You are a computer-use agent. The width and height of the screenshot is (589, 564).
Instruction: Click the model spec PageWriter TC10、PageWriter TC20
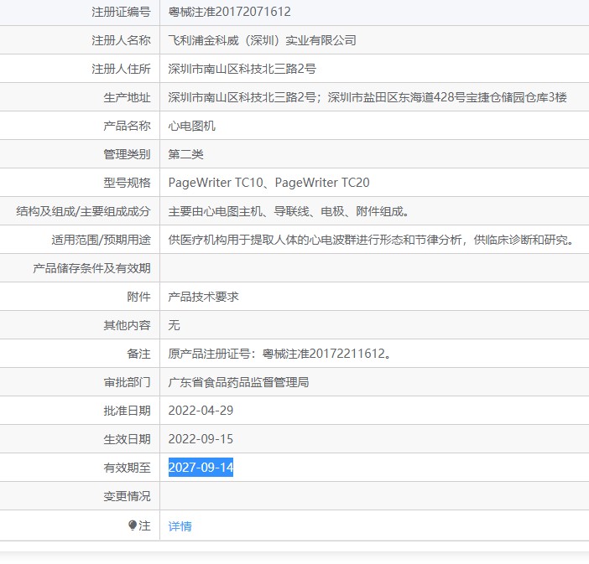[x=269, y=183]
